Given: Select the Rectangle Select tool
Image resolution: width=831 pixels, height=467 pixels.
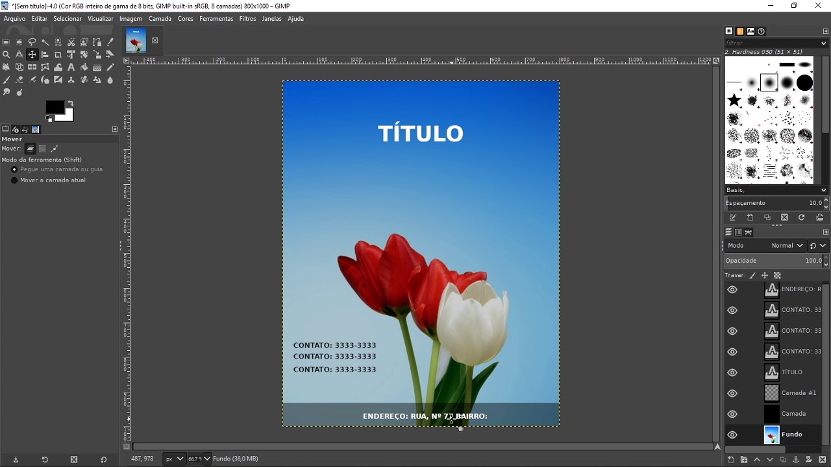Looking at the screenshot, I should [6, 42].
